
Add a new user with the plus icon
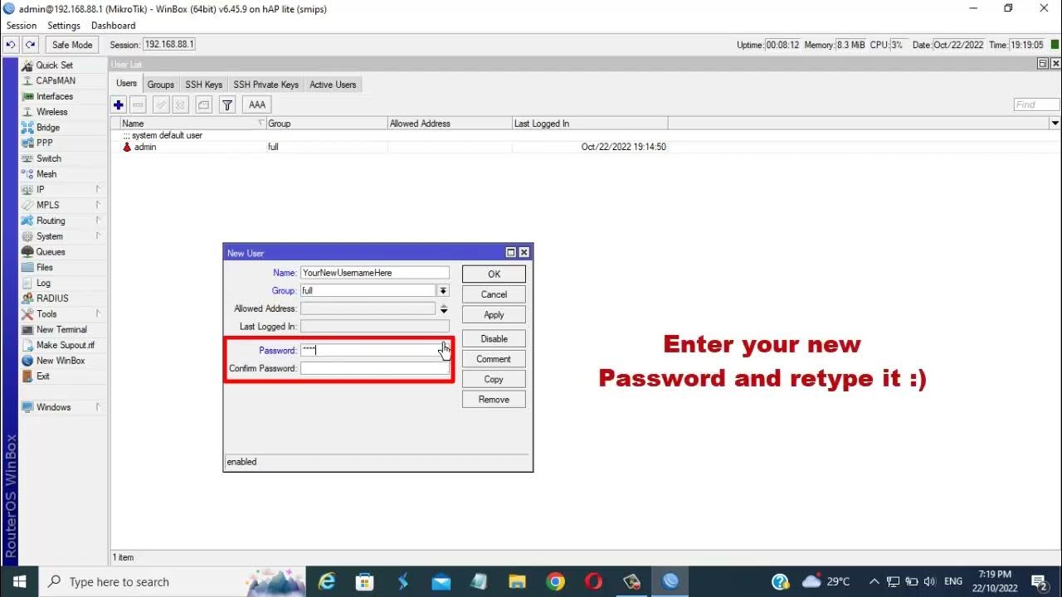[x=119, y=104]
